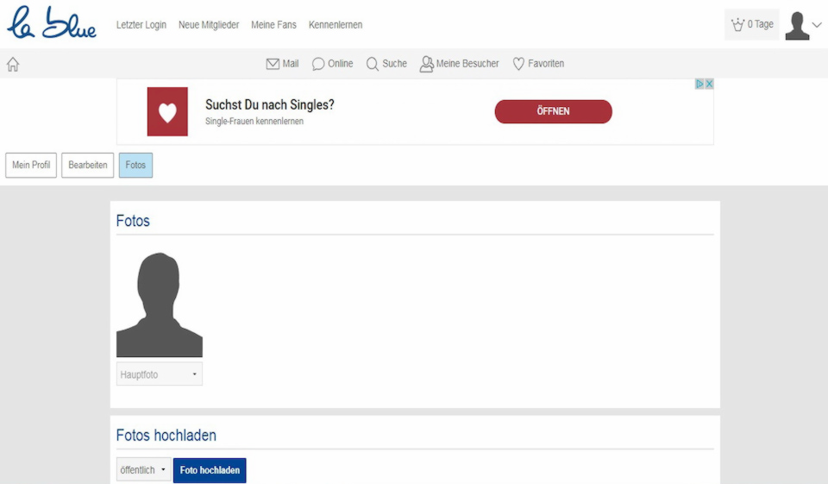Image resolution: width=828 pixels, height=484 pixels.
Task: Click the la blue logo
Action: coord(51,24)
